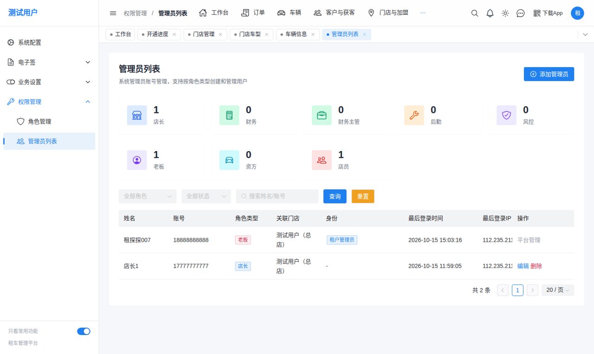Open the chat message bubble icon
The image size is (594, 354).
[x=520, y=13]
